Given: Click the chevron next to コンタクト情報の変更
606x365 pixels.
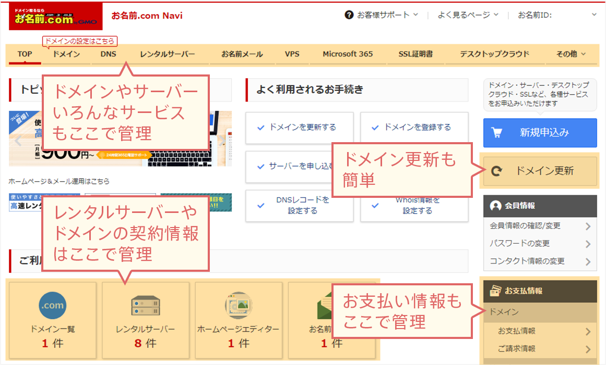Looking at the screenshot, I should [x=588, y=262].
